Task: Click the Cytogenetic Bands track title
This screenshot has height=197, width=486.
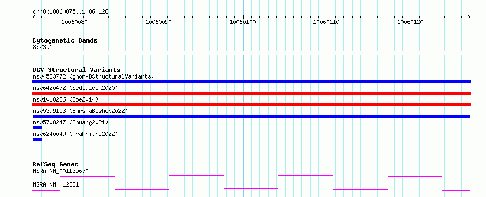Action: (x=65, y=40)
